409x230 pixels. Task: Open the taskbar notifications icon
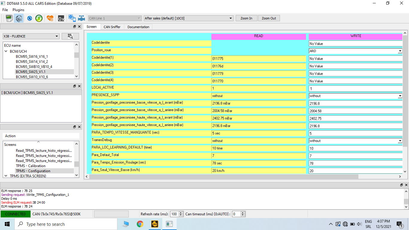coord(399,224)
